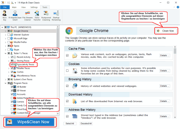
Task: Click the Download History folder icon
Action: pyautogui.click(x=75, y=101)
